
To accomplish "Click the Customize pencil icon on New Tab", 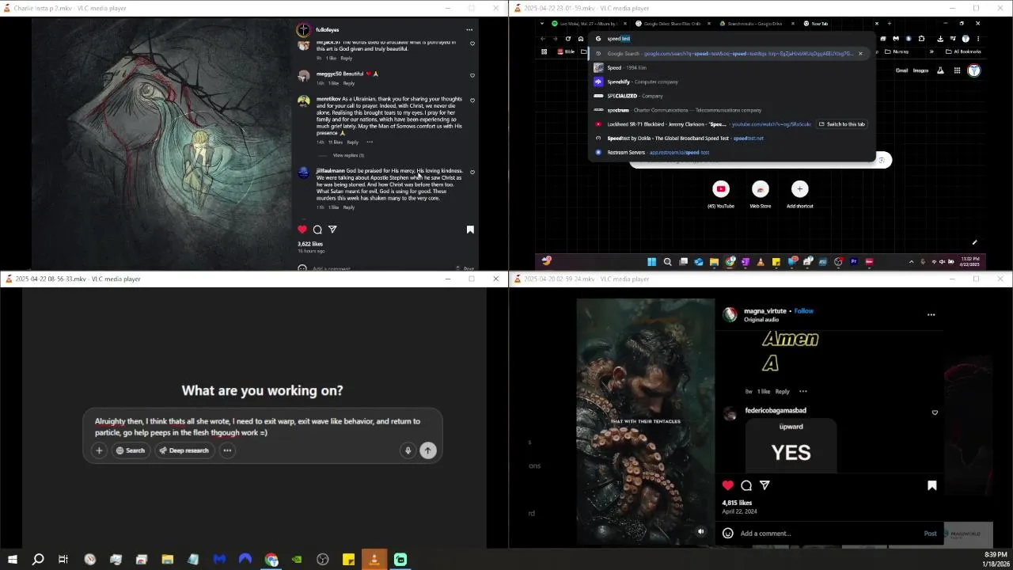I will (975, 242).
